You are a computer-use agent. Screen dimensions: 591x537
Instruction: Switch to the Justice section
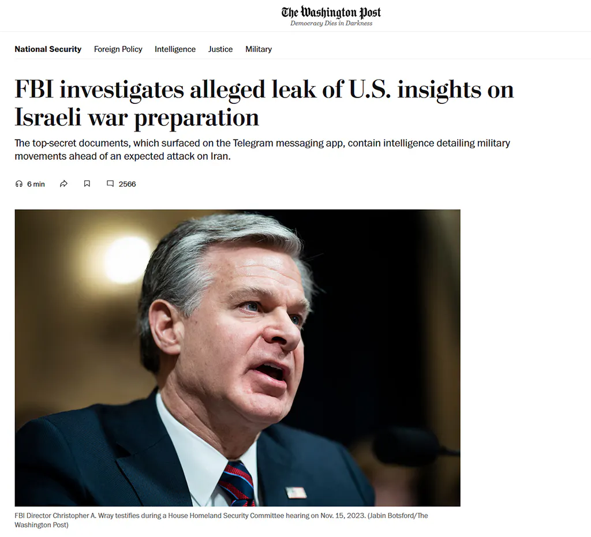pyautogui.click(x=220, y=50)
